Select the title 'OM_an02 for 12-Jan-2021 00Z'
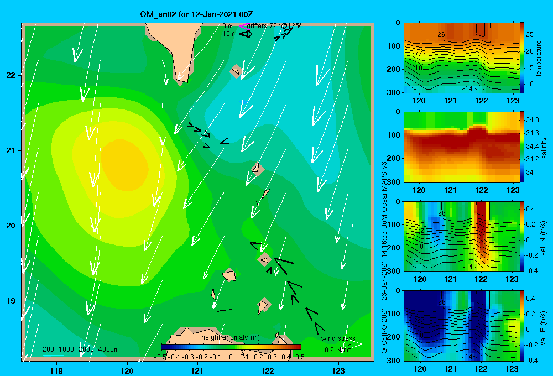This screenshot has height=376, width=553. [x=196, y=14]
